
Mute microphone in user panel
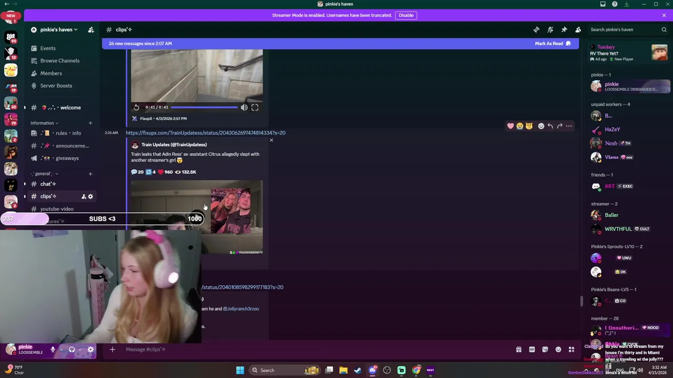pos(53,350)
